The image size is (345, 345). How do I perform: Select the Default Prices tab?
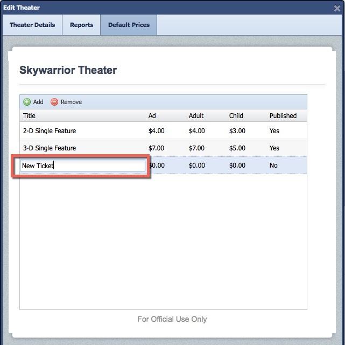(129, 25)
